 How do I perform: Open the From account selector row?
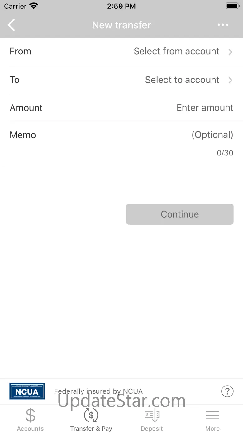(121, 52)
